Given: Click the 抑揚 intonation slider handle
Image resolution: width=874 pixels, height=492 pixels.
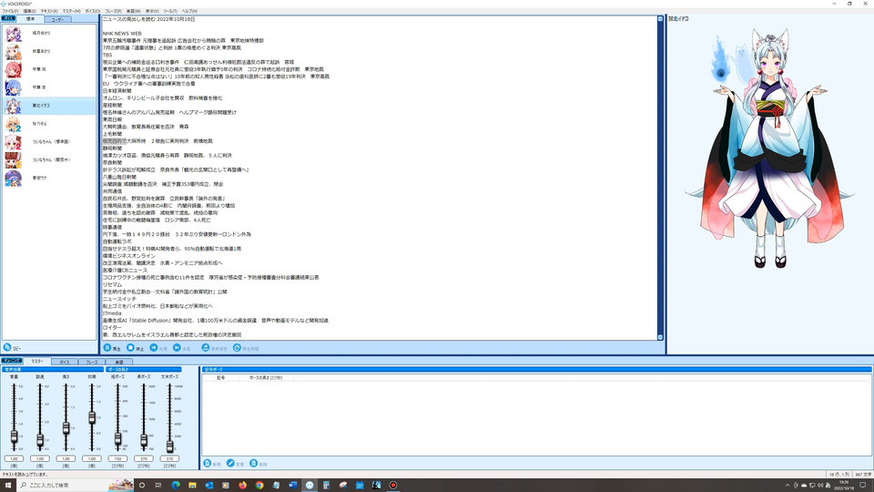Looking at the screenshot, I should pos(92,417).
